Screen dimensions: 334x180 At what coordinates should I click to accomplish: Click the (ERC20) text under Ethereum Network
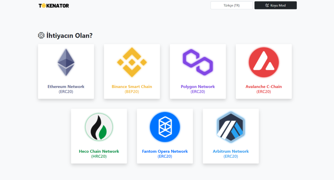pos(66,92)
